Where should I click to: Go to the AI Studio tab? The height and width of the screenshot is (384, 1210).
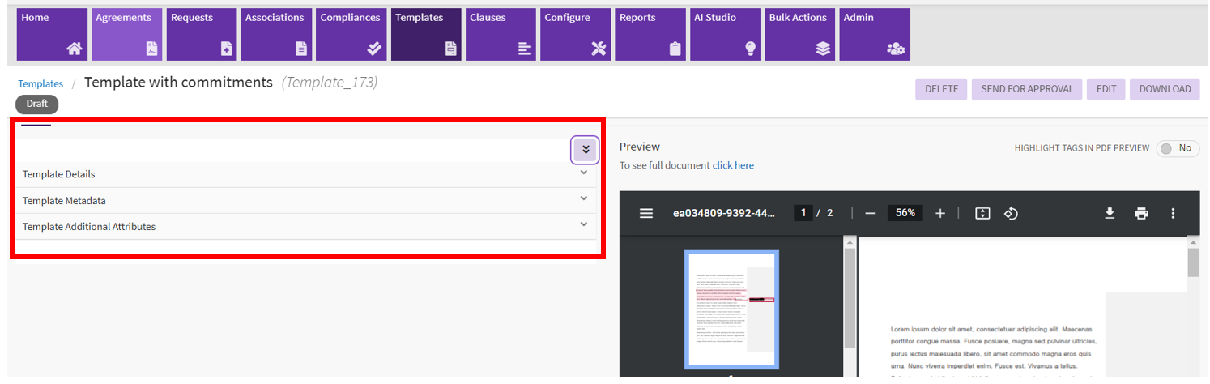pyautogui.click(x=725, y=34)
